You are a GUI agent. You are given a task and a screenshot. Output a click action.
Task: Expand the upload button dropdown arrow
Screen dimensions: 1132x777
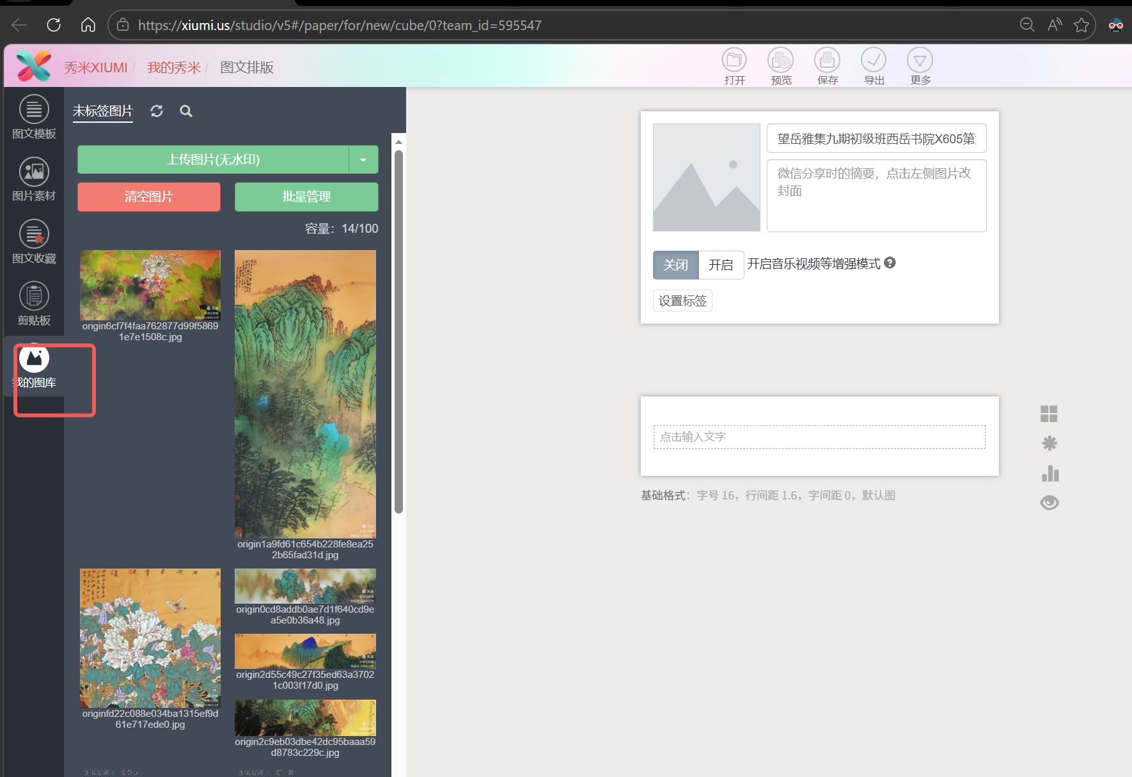[x=363, y=160]
